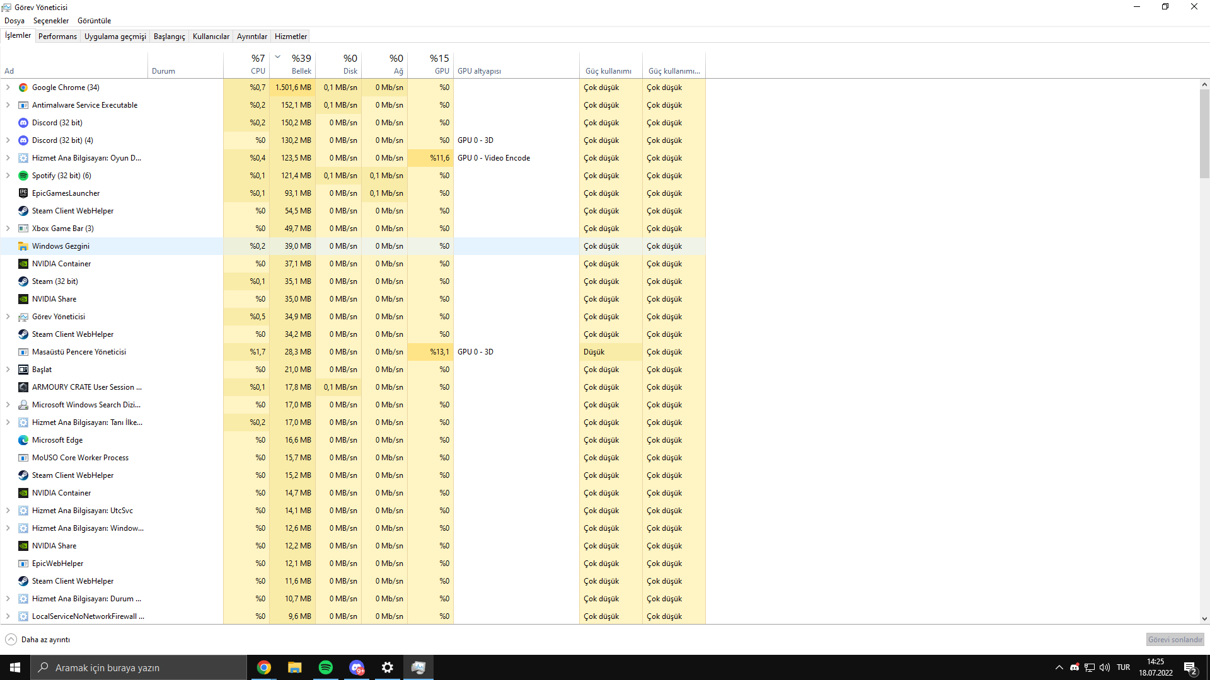
Task: Click the Steam (32 bit) process icon
Action: 23,281
